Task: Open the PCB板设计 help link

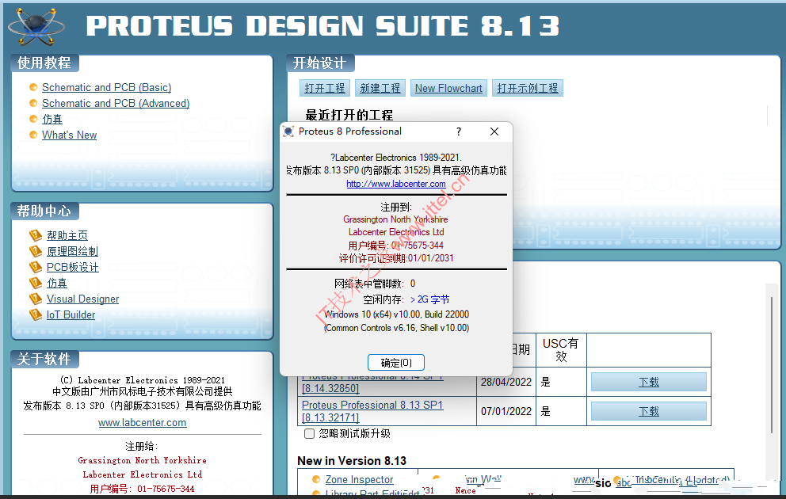Action: (73, 267)
